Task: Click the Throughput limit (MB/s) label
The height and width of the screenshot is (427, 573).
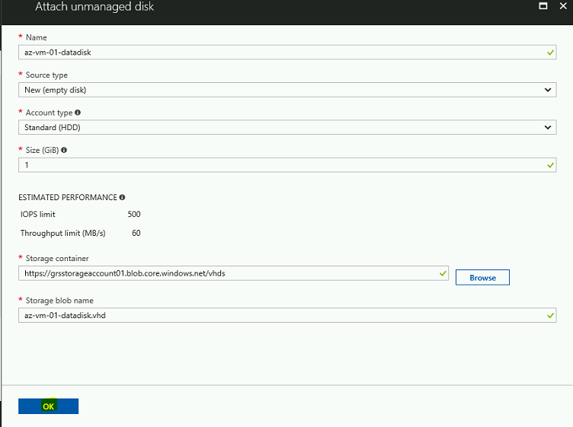Action: pos(62,233)
